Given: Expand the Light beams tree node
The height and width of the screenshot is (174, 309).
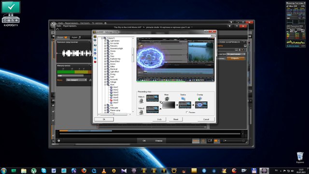Looking at the screenshot, I should point(105,41).
